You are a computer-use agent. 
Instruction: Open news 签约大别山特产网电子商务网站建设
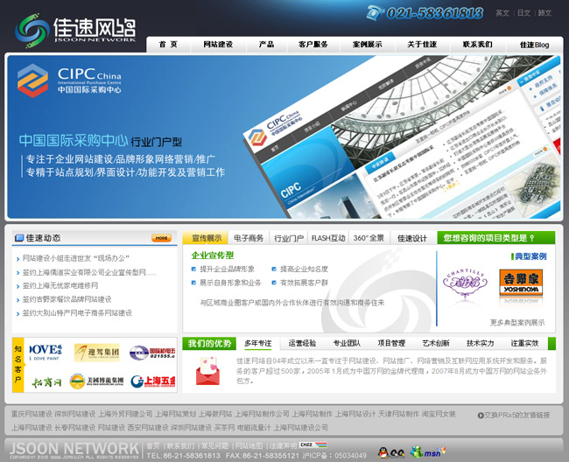pos(77,312)
